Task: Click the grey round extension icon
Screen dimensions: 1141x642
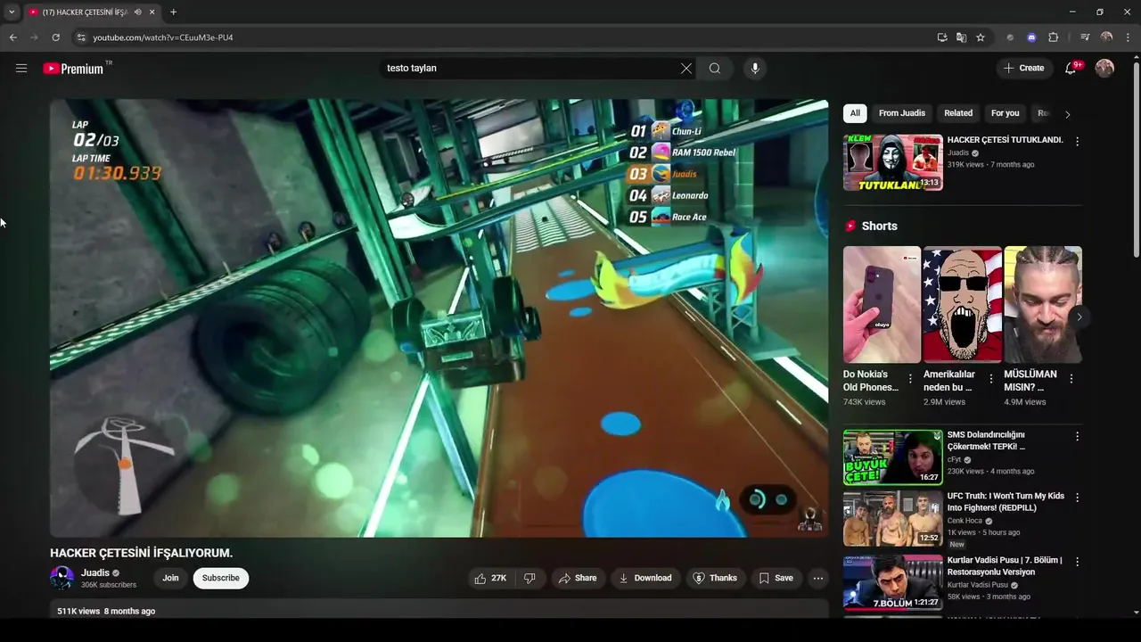Action: (1010, 37)
